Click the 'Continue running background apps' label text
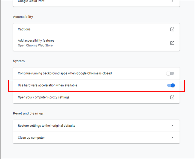This screenshot has width=195, height=159. click(x=64, y=73)
